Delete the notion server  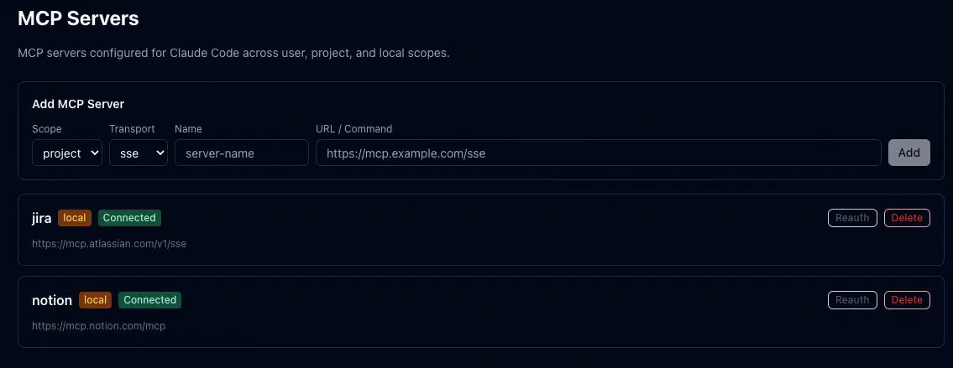[907, 300]
